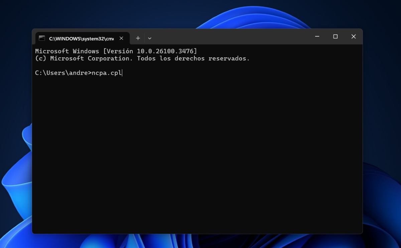Expand the new tab profile dropdown
401x248 pixels.
click(150, 38)
